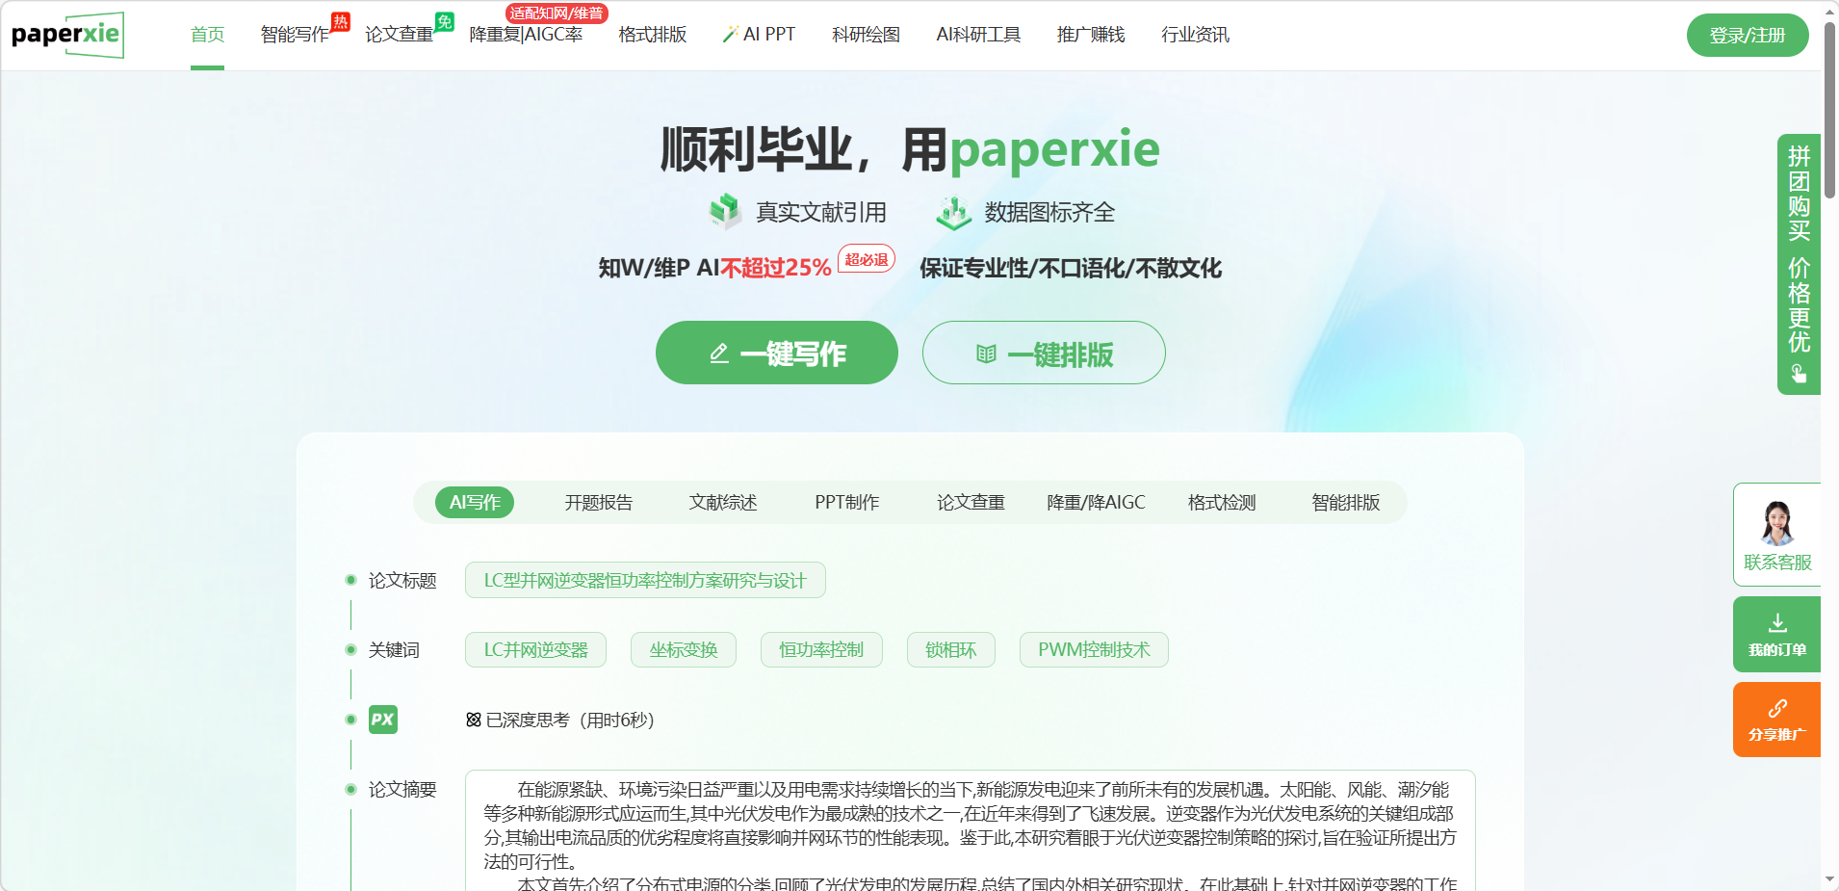
Task: Open 格式排版 nav item
Action: (652, 35)
